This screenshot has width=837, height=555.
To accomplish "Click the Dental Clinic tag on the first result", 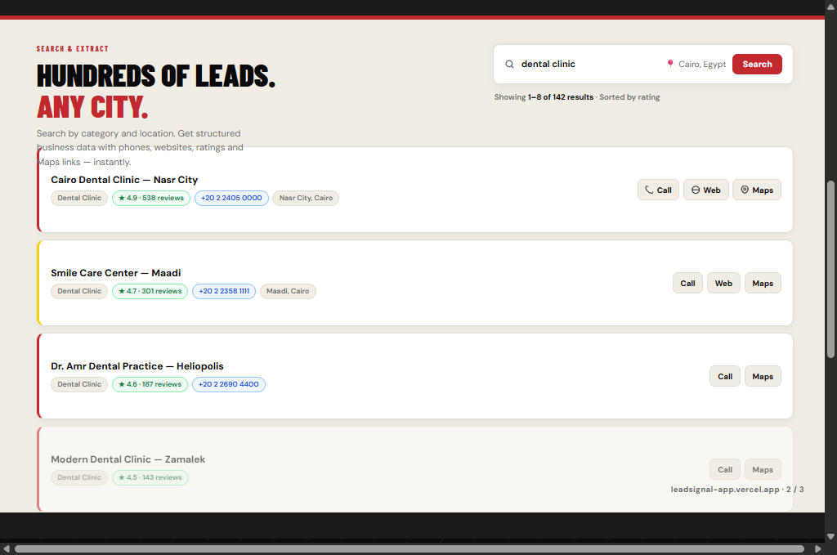I will [x=78, y=198].
